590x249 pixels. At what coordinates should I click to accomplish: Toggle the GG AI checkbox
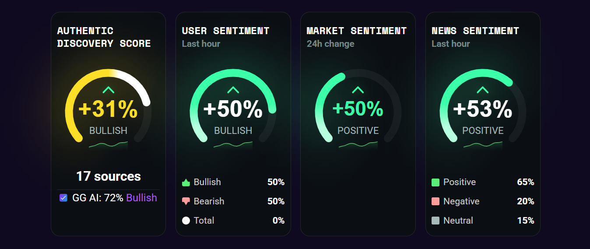tap(63, 198)
